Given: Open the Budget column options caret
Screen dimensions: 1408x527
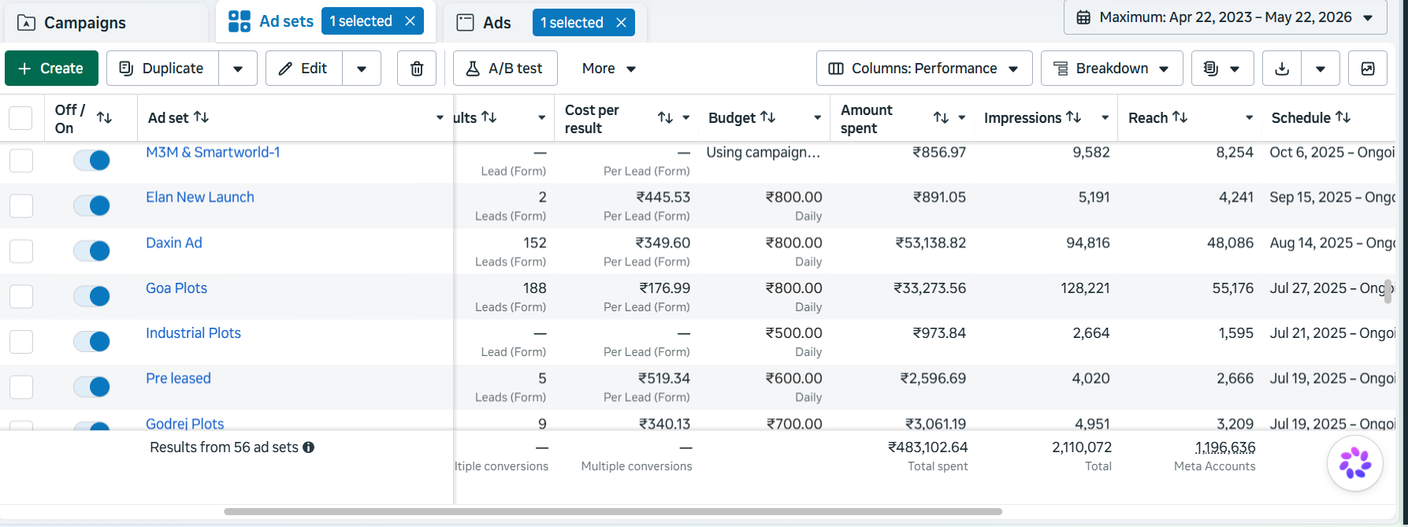Looking at the screenshot, I should [x=817, y=118].
